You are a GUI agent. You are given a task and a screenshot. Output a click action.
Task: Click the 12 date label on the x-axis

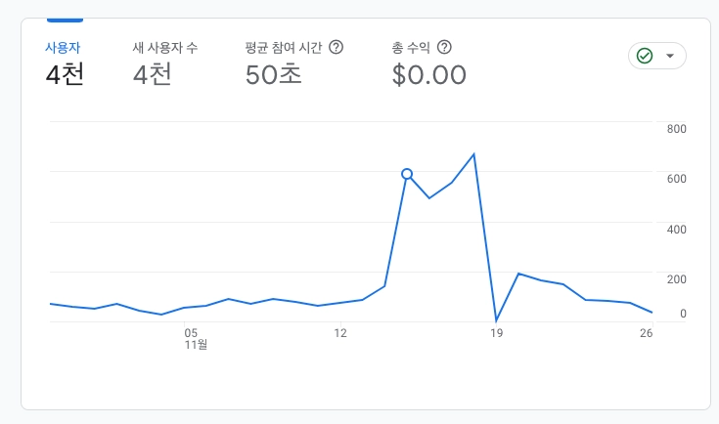coord(340,333)
